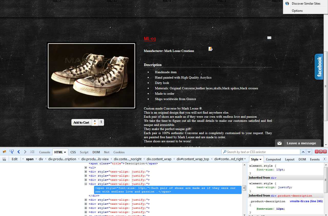This screenshot has width=328, height=216.
Task: Select div.content_wrap breadcrumb
Action: click(x=159, y=159)
